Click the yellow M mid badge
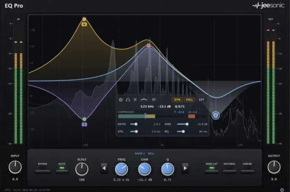 84,24
